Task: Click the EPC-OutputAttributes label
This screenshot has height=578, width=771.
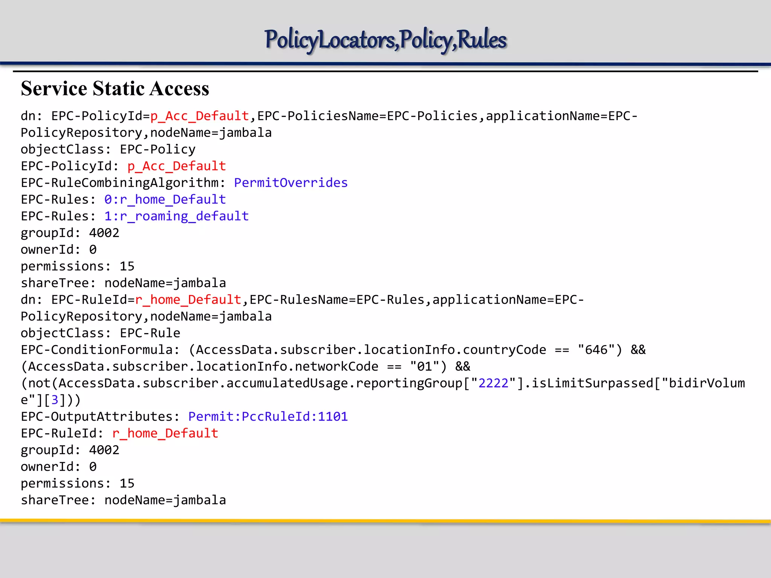Action: 100,417
